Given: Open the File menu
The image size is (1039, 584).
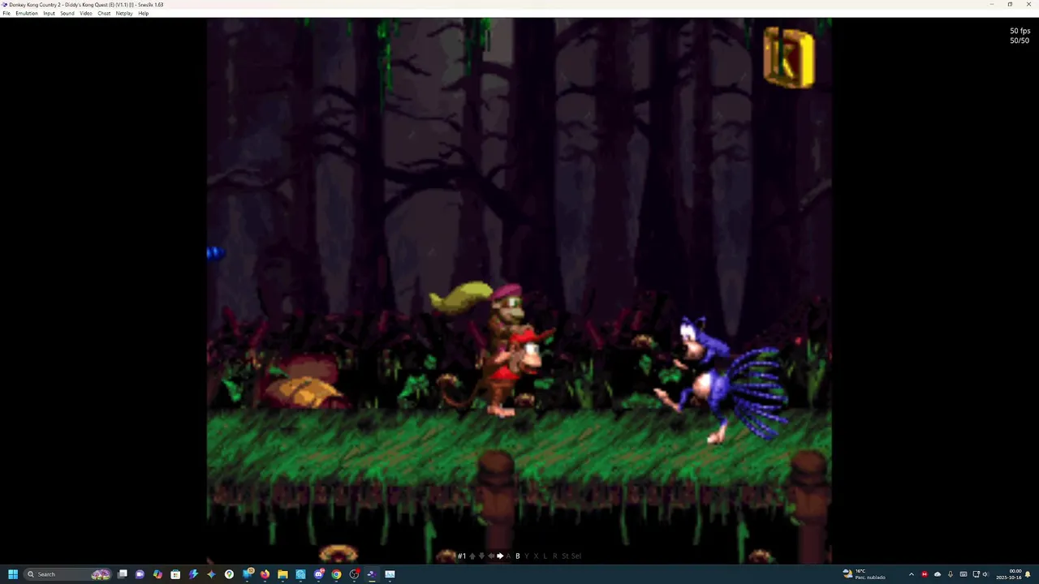Looking at the screenshot, I should [x=6, y=13].
